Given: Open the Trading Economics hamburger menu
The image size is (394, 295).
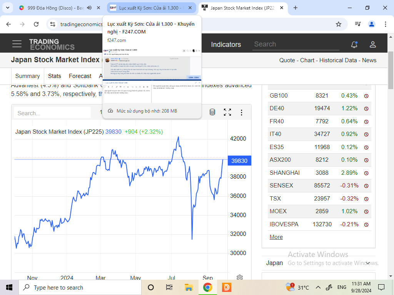Looking at the screenshot, I should (17, 44).
